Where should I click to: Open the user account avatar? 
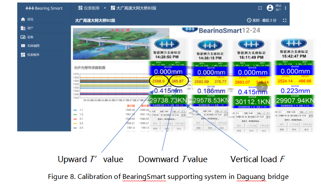coord(270,8)
